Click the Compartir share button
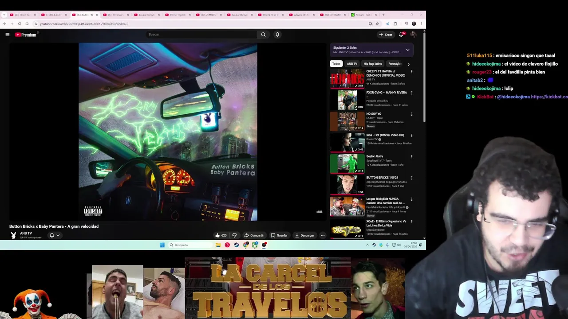The width and height of the screenshot is (568, 319). (254, 235)
